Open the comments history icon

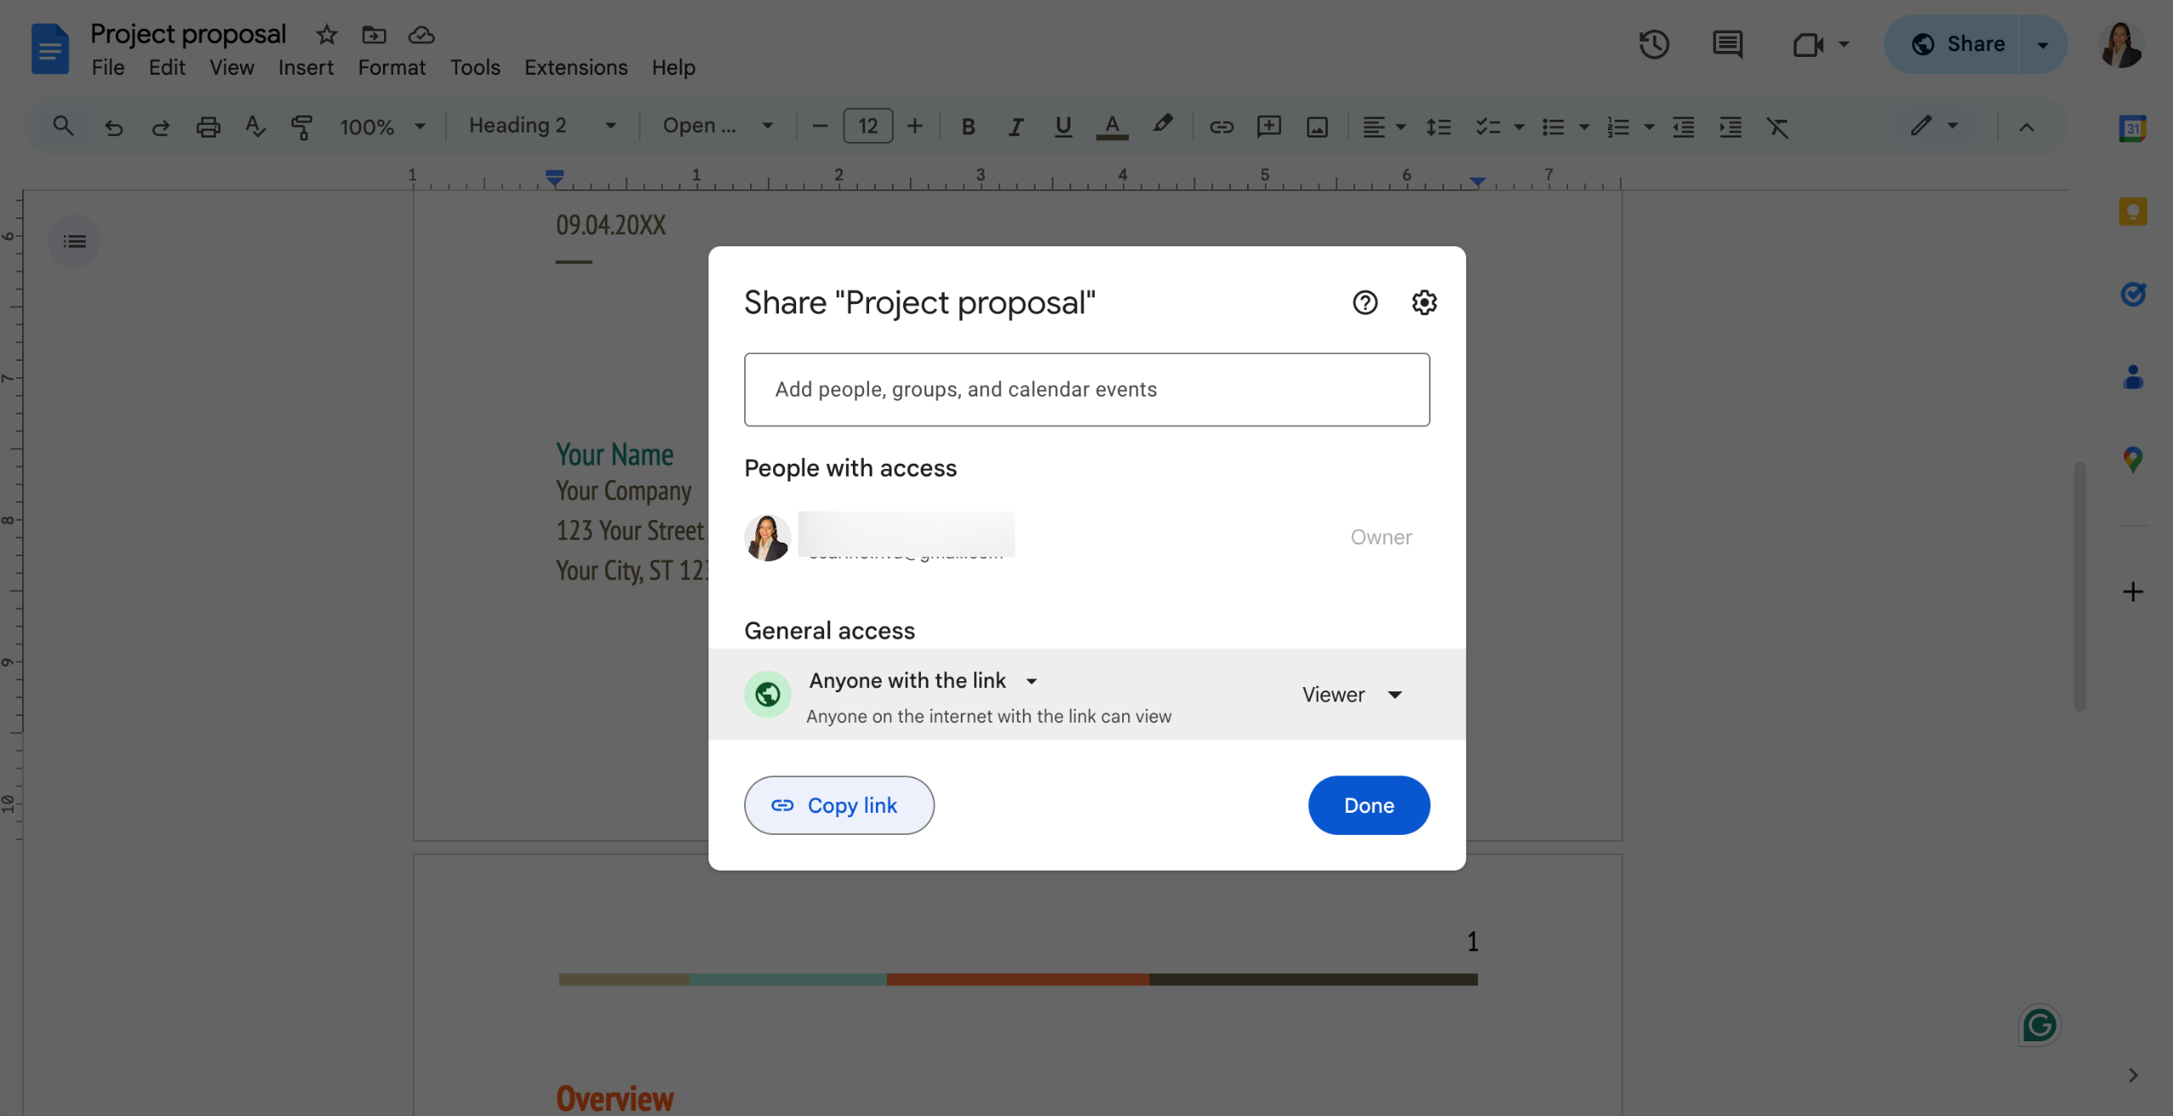[1727, 44]
